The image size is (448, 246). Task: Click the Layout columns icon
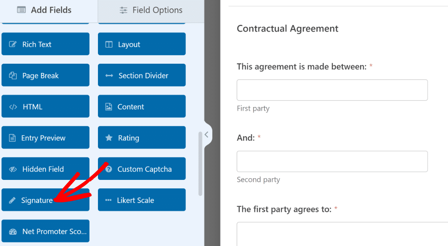(x=109, y=44)
